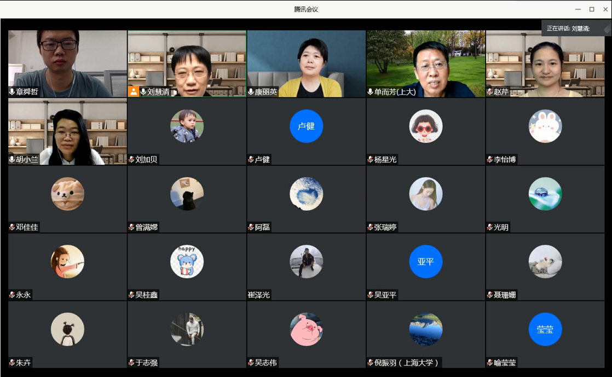Image resolution: width=612 pixels, height=377 pixels.
Task: Click the 李怡博 name label
Action: click(x=505, y=160)
